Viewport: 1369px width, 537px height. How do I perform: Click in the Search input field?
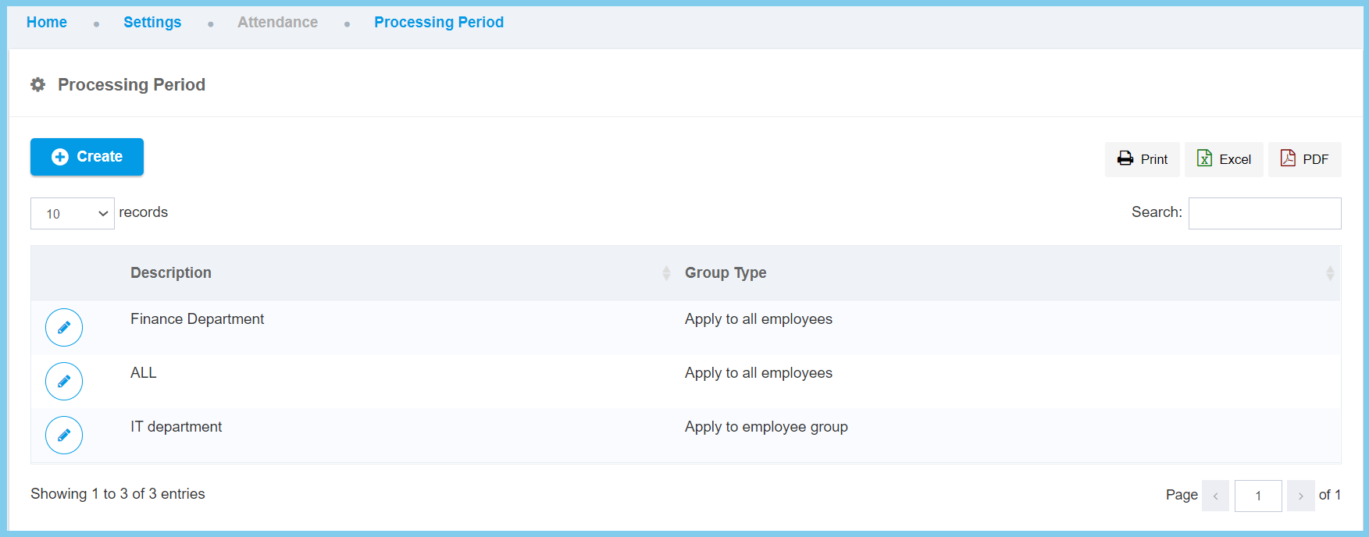click(1264, 213)
